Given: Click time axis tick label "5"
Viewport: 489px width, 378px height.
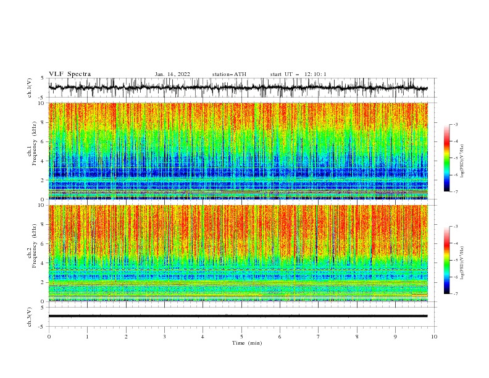Looking at the screenshot, I should tap(241, 337).
